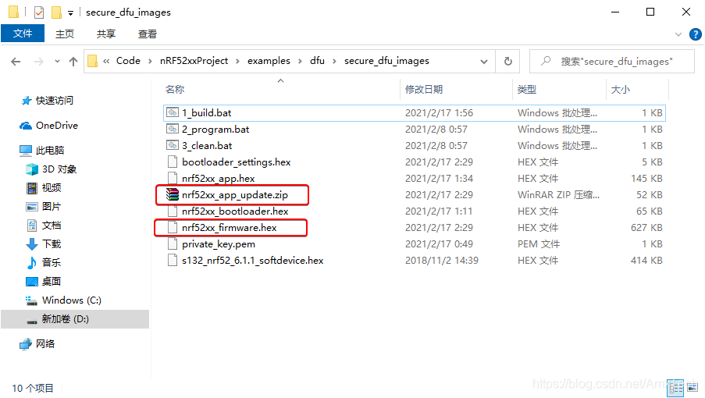Click the search box for secure_dfu_images
Viewport: 705px width, 398px height.
pyautogui.click(x=612, y=61)
